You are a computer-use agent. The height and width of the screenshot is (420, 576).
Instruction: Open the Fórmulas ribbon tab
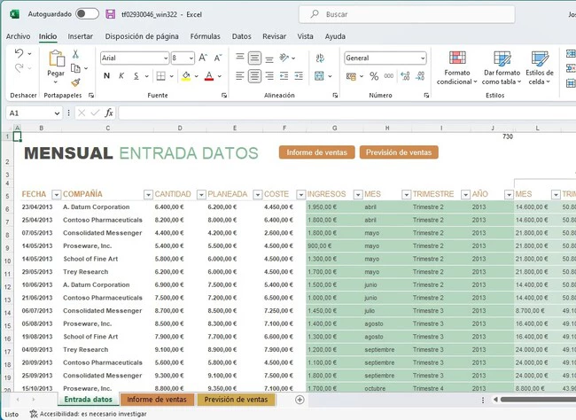(x=205, y=36)
